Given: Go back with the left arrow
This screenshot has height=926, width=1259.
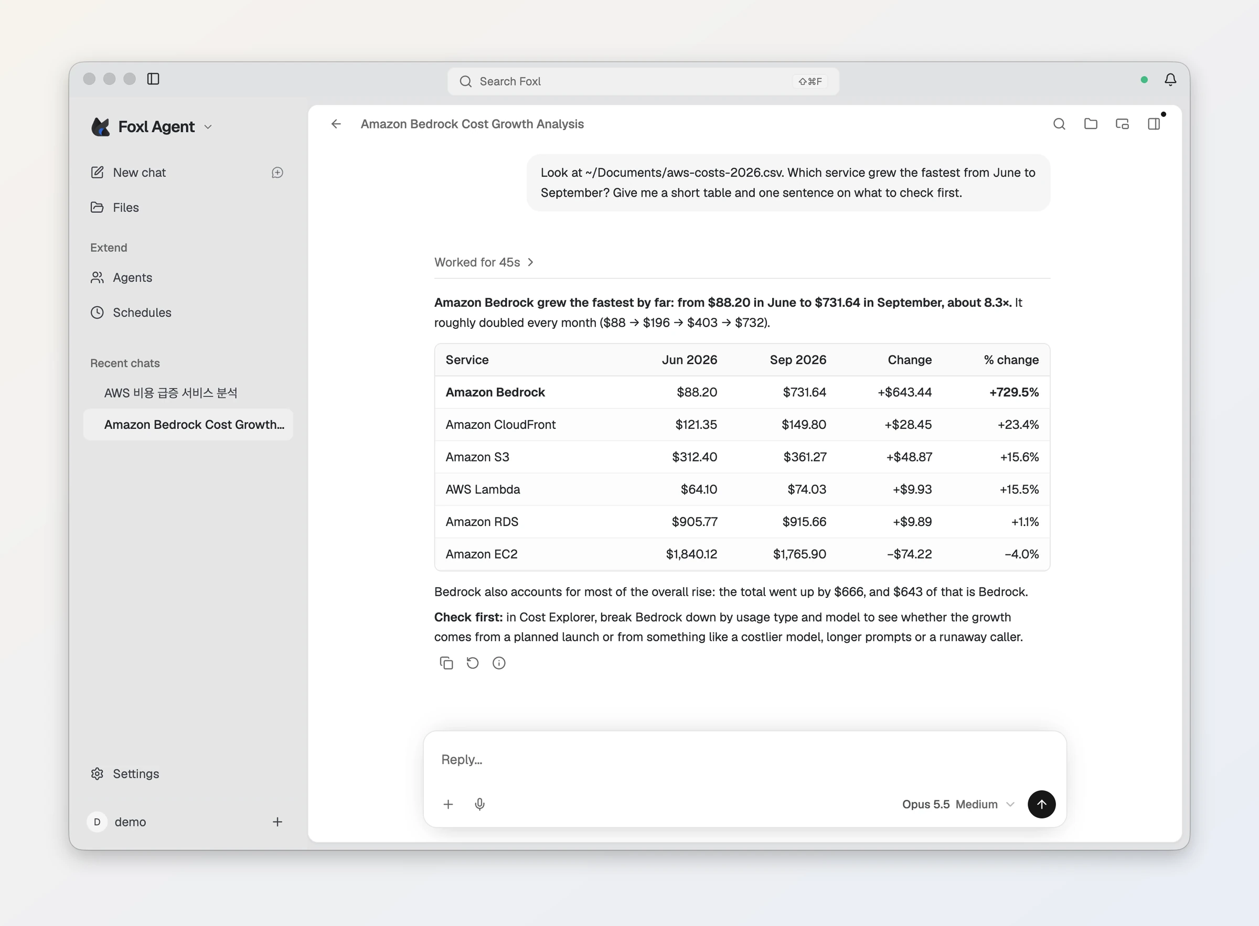Looking at the screenshot, I should click(x=336, y=124).
